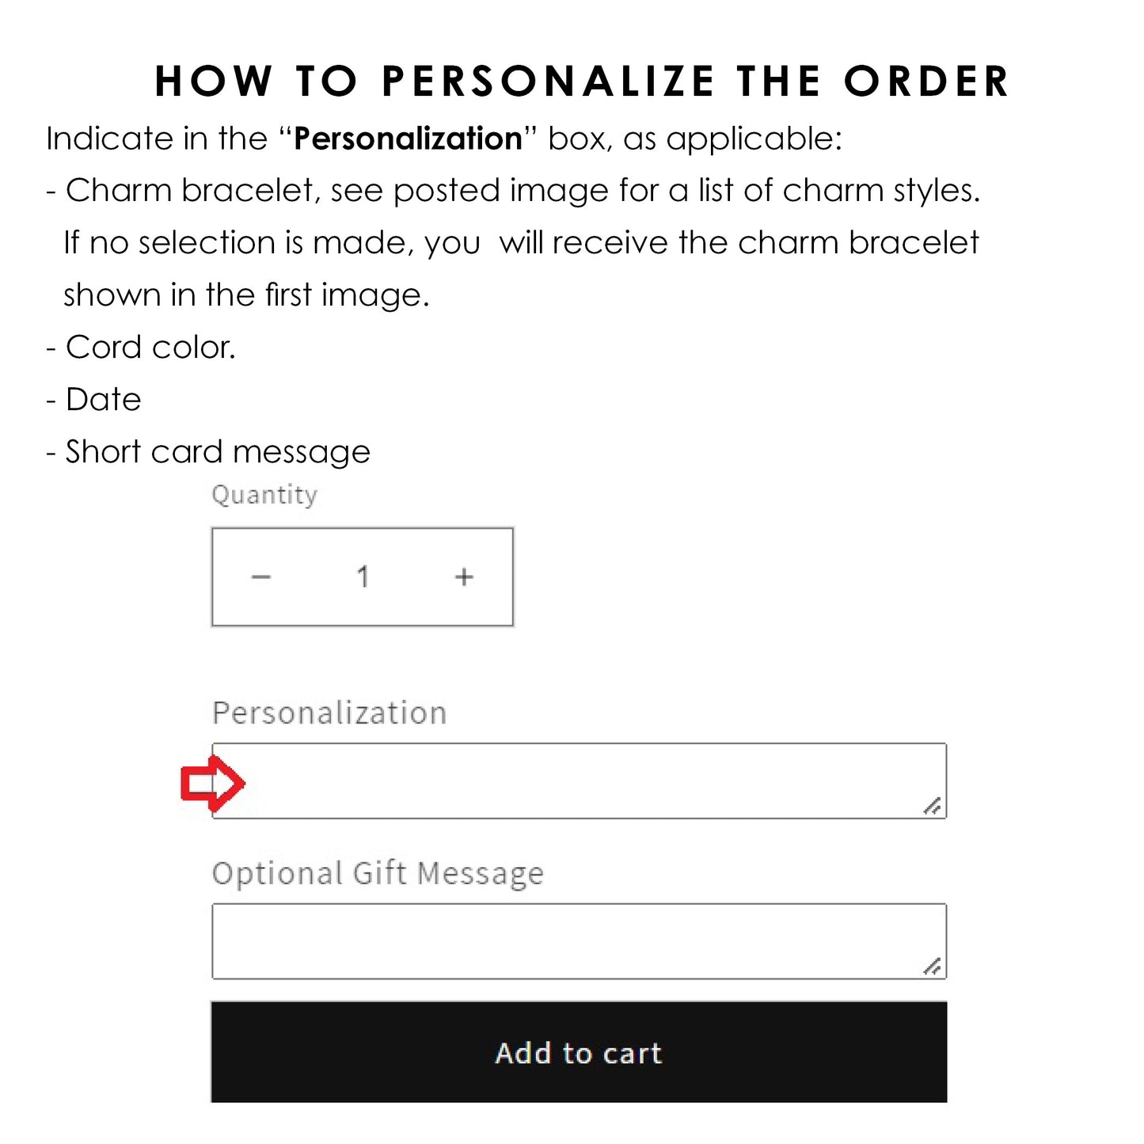Decrease quantity with the minus icon

(x=261, y=577)
